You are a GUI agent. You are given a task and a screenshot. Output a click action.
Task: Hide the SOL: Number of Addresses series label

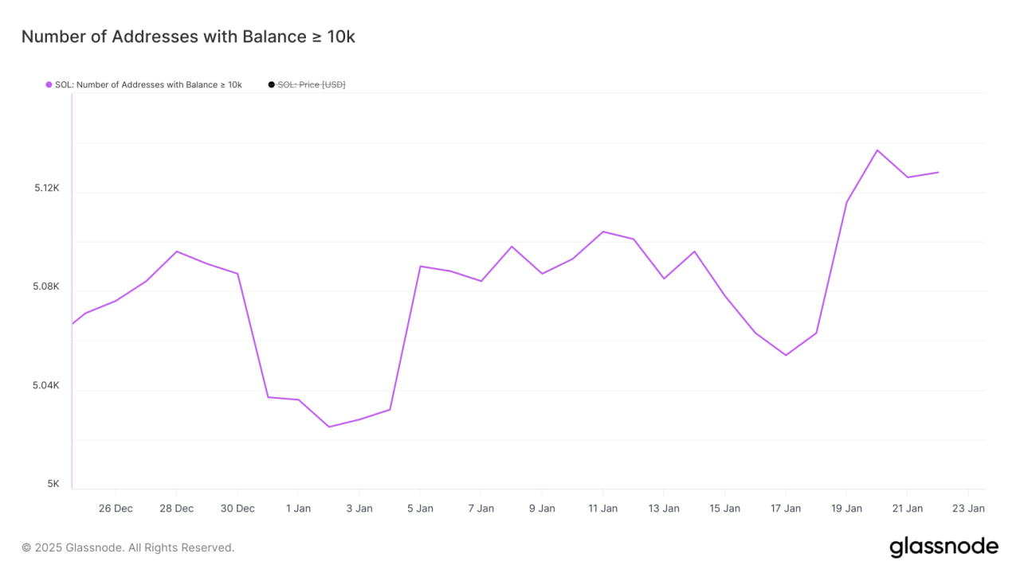pos(148,84)
